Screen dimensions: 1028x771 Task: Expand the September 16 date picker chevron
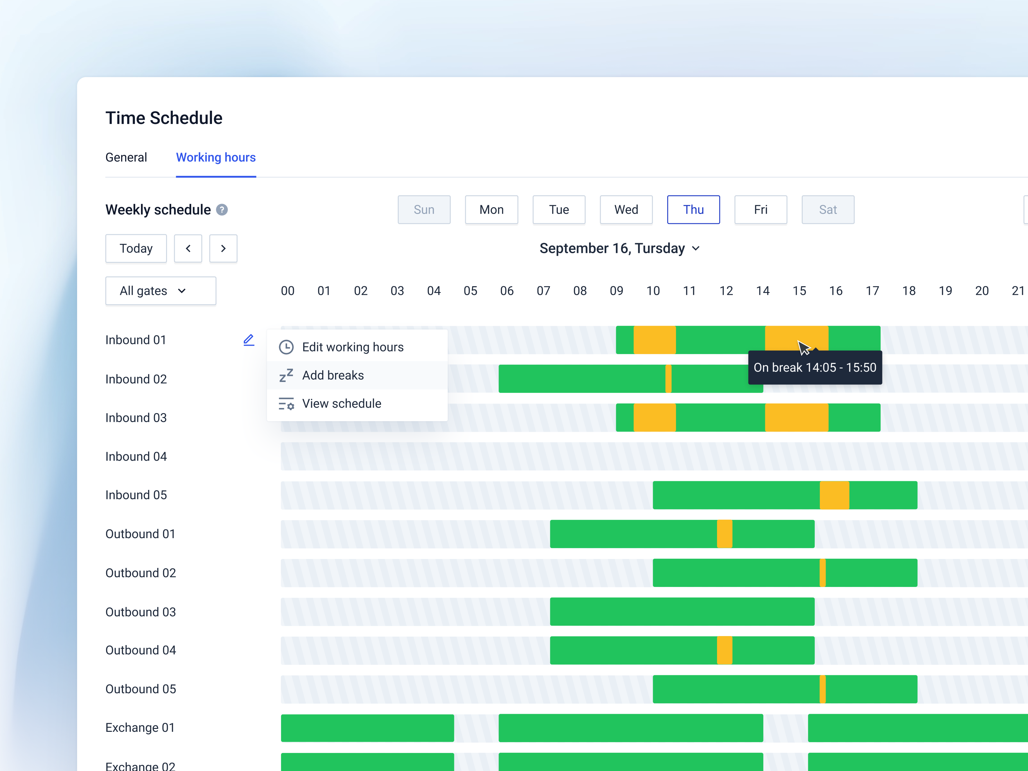tap(696, 249)
